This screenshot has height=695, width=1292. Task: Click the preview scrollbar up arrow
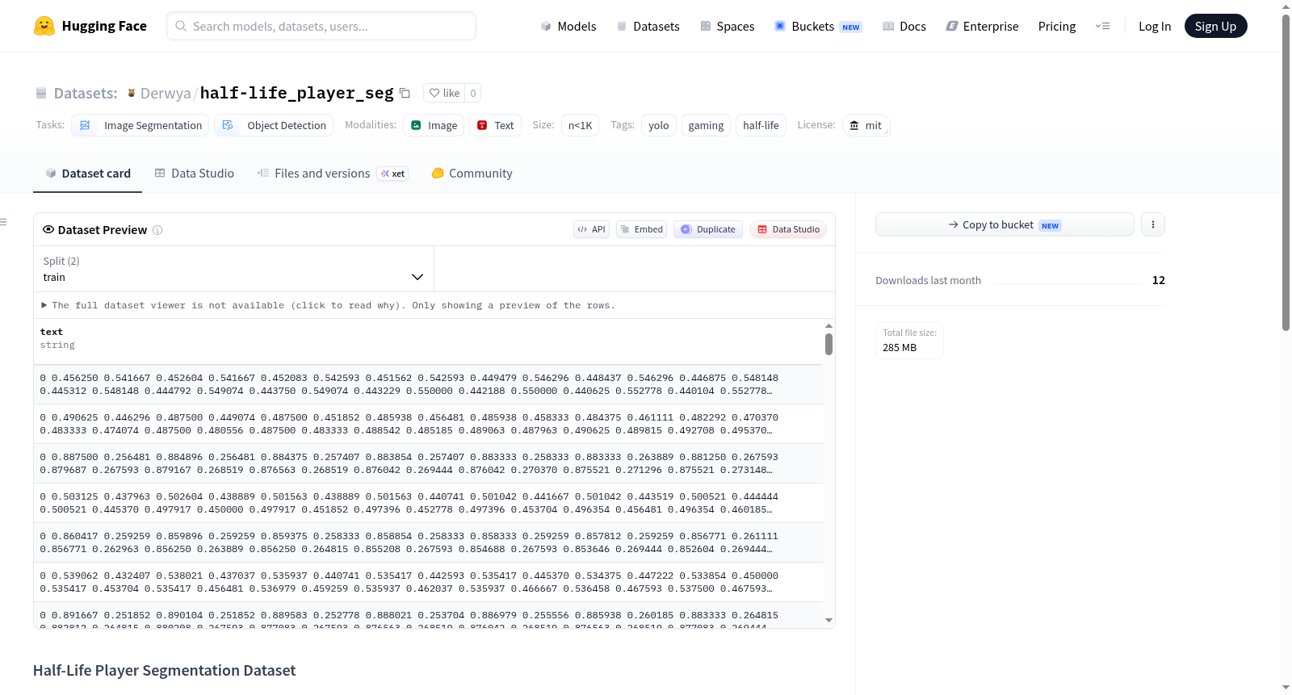pos(828,326)
